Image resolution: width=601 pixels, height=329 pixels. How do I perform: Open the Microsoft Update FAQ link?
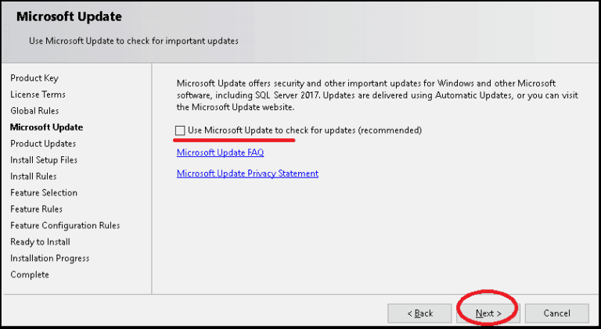[x=220, y=152]
